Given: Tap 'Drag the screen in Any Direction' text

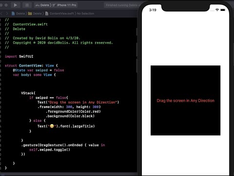Looking at the screenshot, I should 185,101.
